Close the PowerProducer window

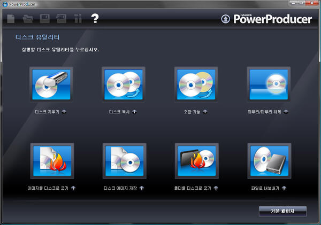point(312,3)
